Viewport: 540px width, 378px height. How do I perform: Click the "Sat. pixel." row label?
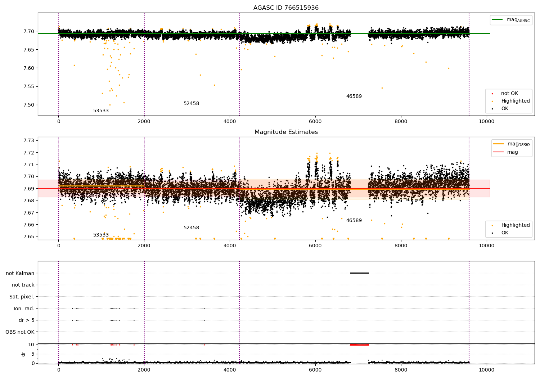coord(22,297)
